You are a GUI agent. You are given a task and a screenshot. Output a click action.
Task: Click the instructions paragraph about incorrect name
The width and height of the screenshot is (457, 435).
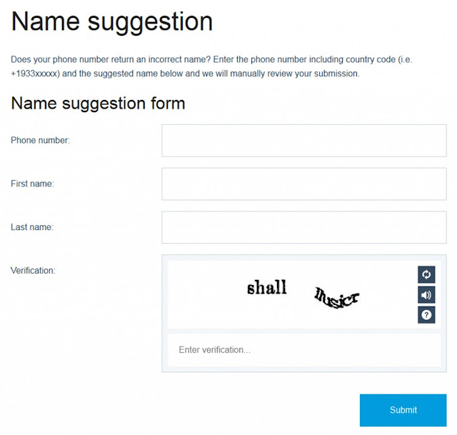(x=211, y=66)
